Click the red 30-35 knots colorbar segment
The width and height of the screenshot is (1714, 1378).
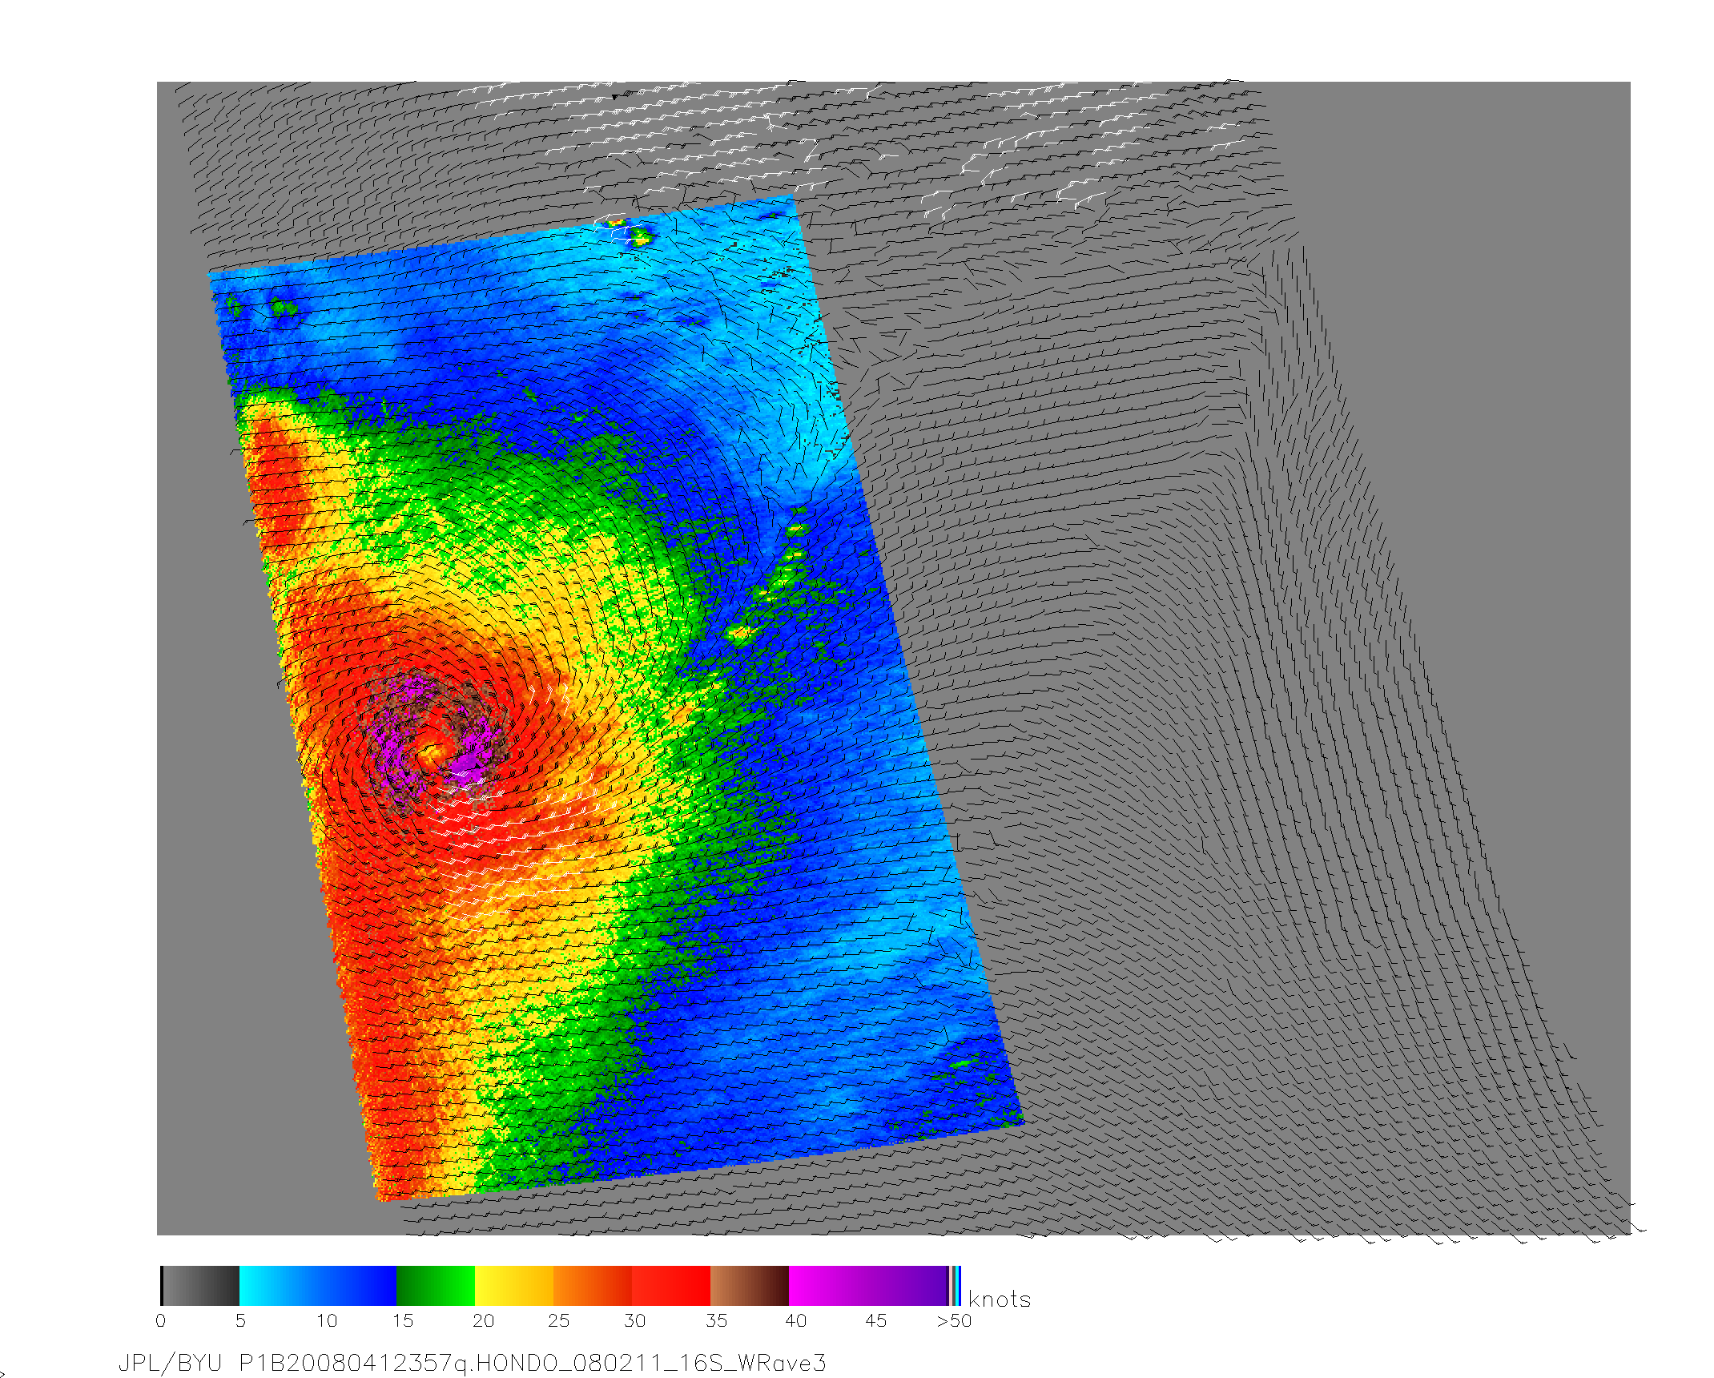tap(671, 1286)
